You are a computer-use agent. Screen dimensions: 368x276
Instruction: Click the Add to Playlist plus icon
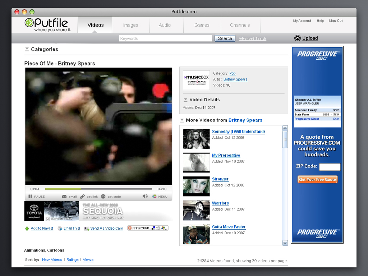point(27,229)
